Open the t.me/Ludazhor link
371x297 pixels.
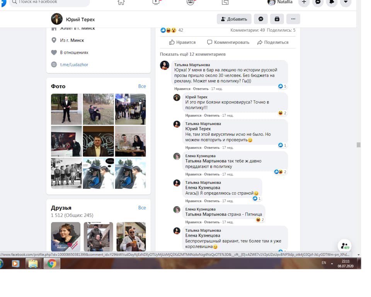pyautogui.click(x=74, y=65)
